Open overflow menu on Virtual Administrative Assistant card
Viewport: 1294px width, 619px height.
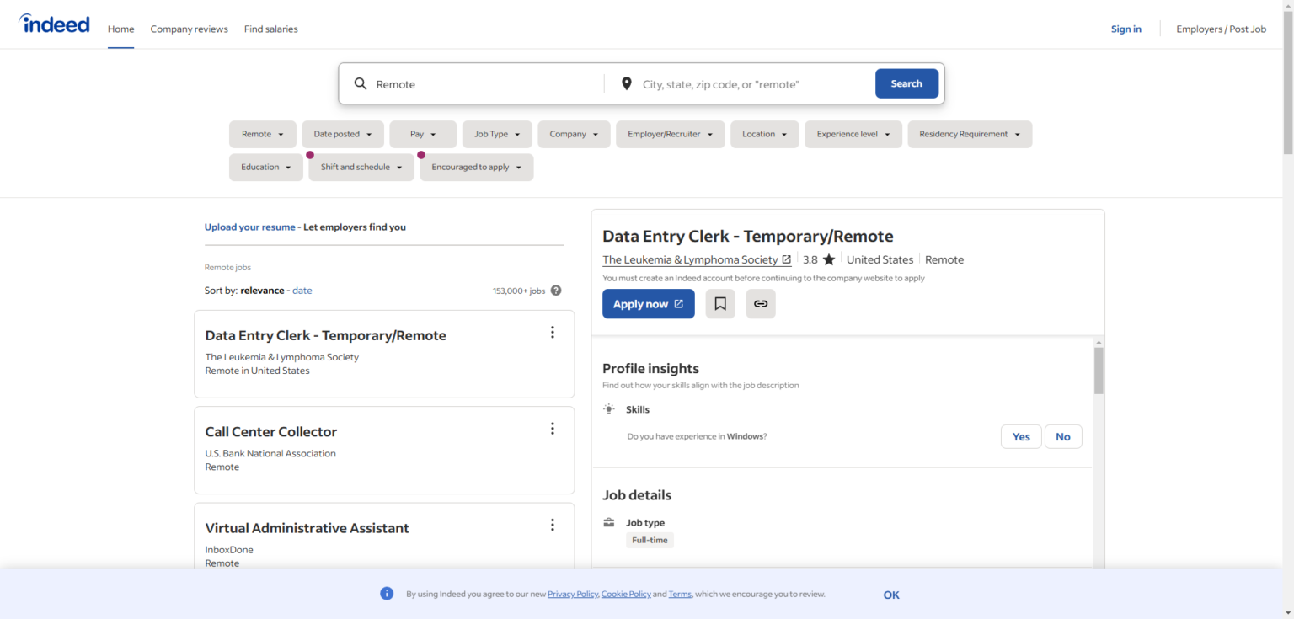pyautogui.click(x=552, y=524)
